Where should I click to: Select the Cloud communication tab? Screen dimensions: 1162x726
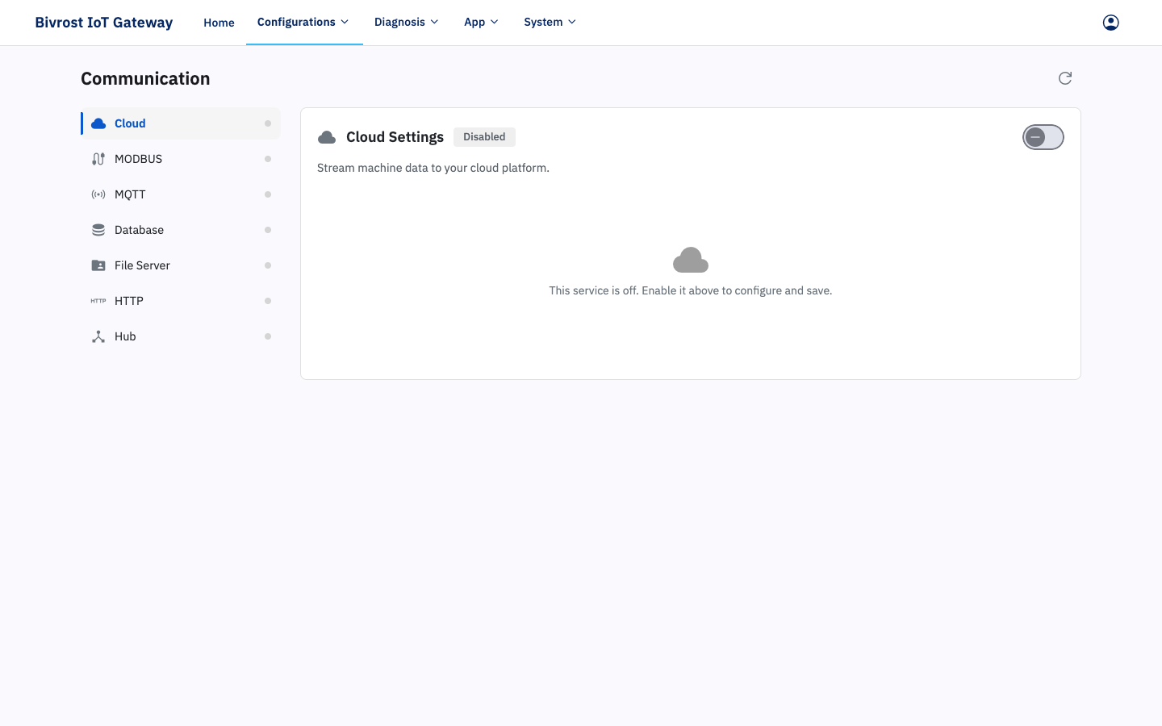(181, 123)
